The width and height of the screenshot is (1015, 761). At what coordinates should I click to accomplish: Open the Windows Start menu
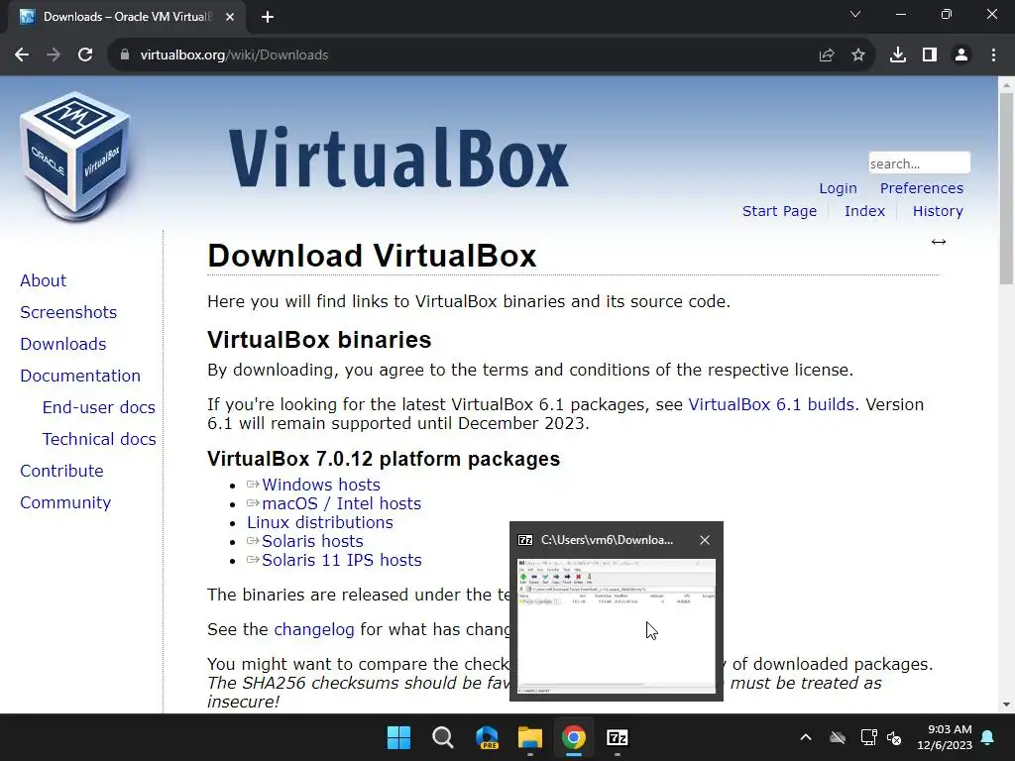pos(398,737)
